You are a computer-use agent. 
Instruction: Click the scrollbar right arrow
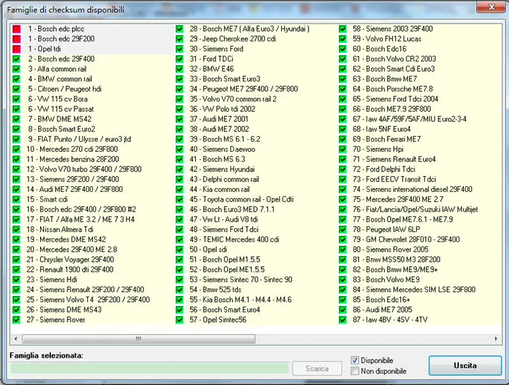pos(496,339)
